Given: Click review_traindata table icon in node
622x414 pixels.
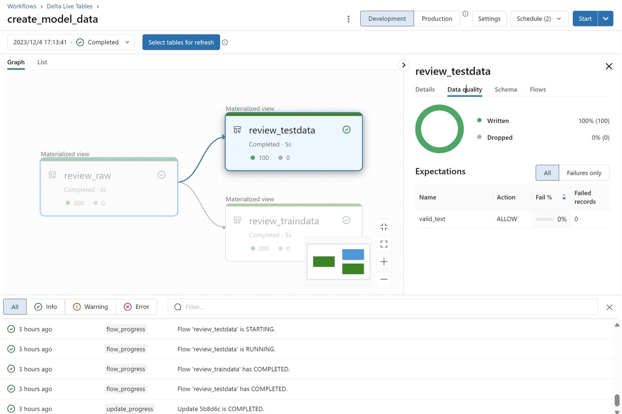Looking at the screenshot, I should click(x=237, y=221).
